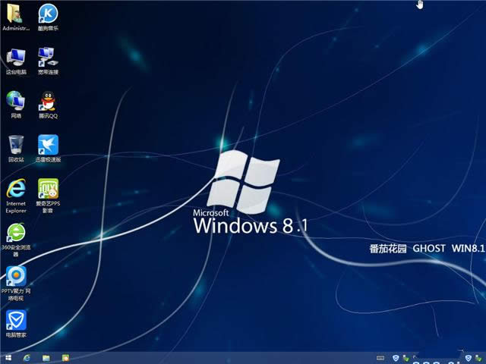Open Xunlei (迅雷极速版) download shortcut

[x=48, y=144]
